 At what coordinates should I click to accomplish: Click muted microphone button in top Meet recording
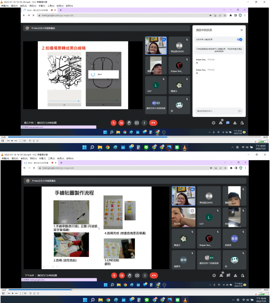click(114, 123)
